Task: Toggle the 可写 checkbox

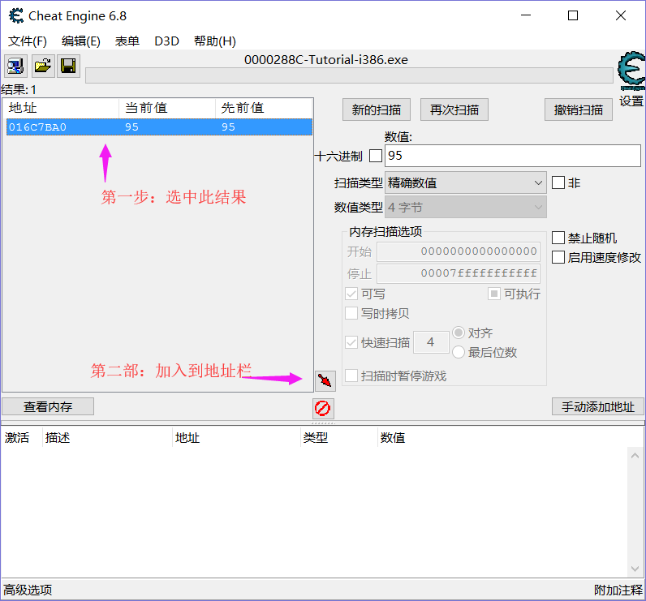Action: point(351,294)
